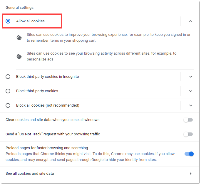Click the arrow next to See all cookies
This screenshot has height=185, width=201.
click(191, 174)
